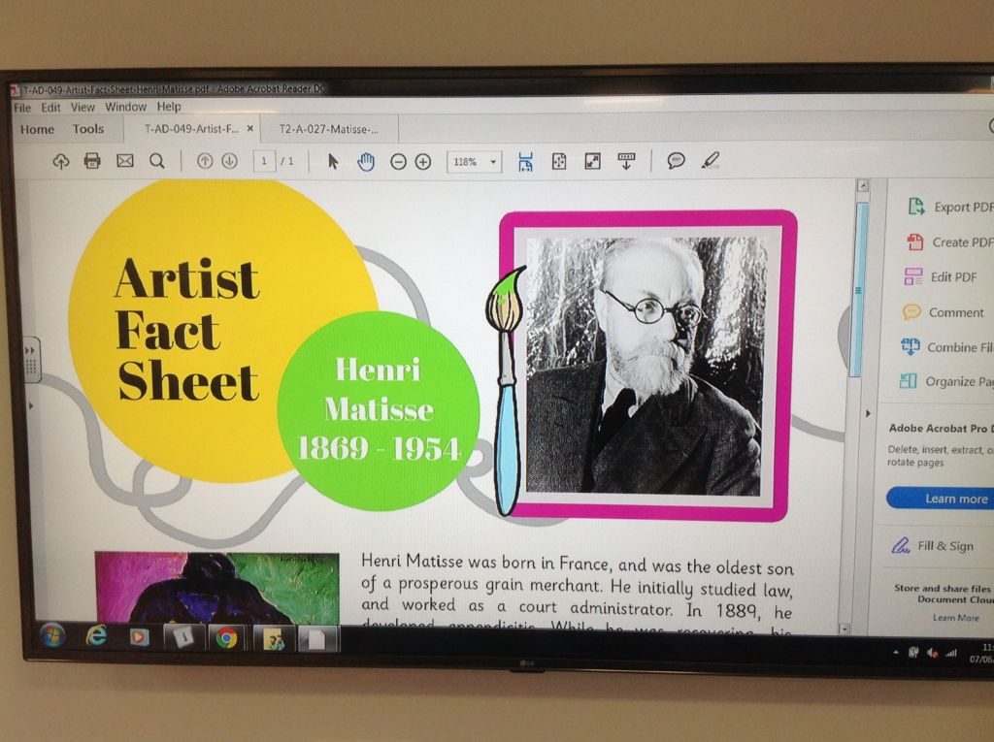The image size is (994, 742).
Task: Click the email envelope toolbar icon
Action: point(124,161)
